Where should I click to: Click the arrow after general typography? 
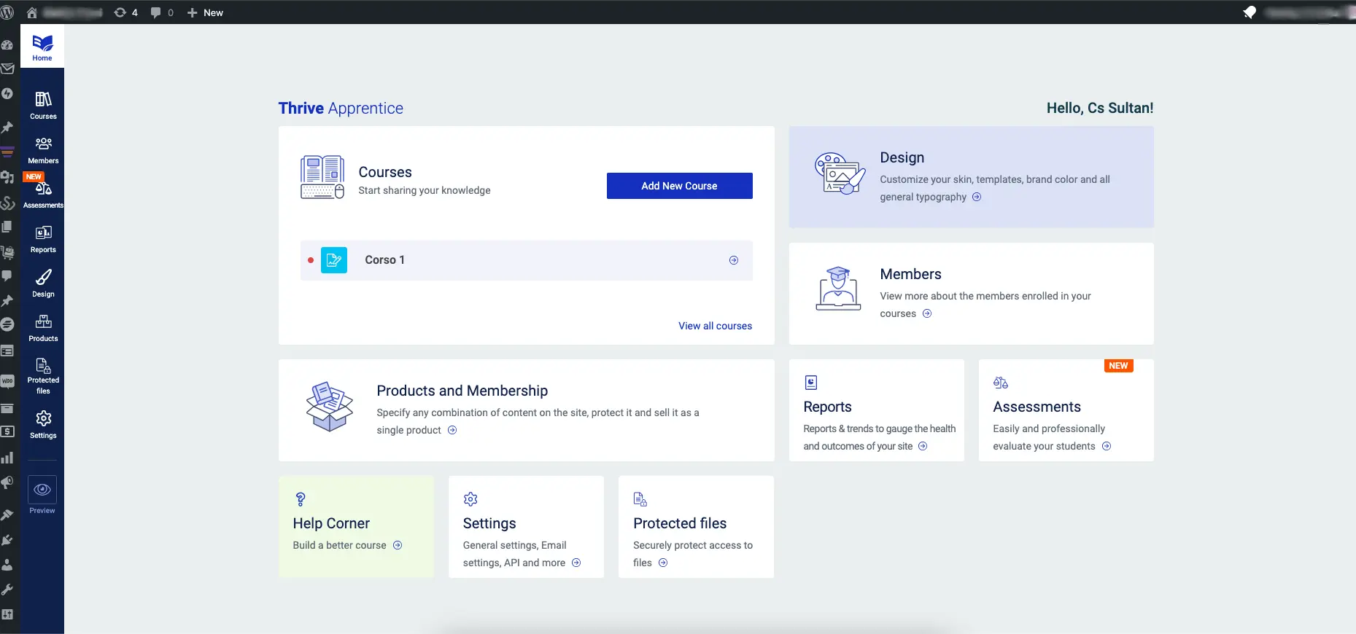[977, 197]
